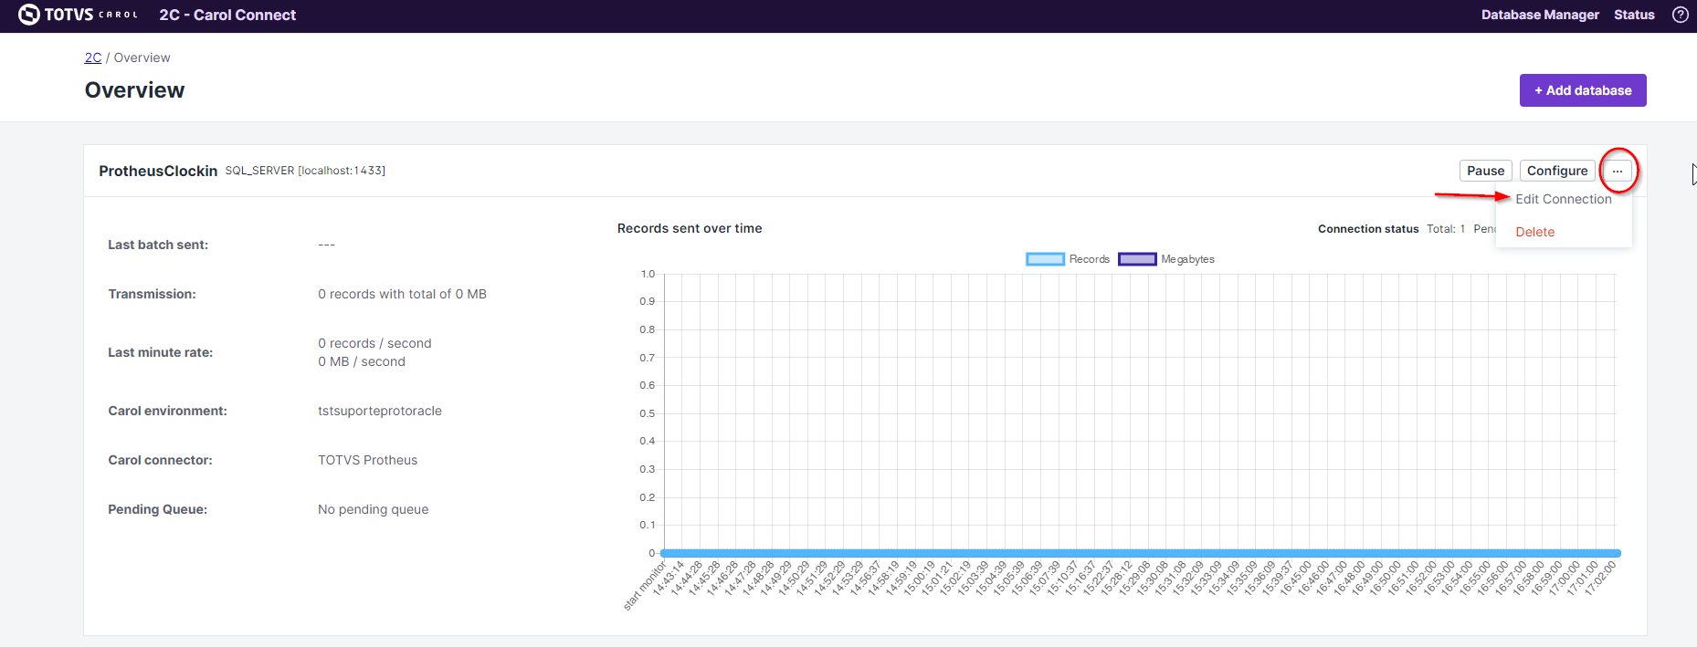This screenshot has width=1697, height=647.
Task: Toggle the Records legend series
Action: [x=1067, y=259]
